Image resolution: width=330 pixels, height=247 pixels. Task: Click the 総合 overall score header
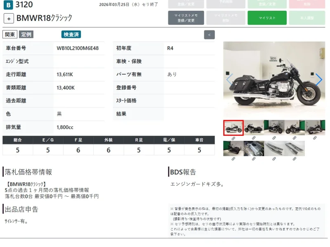pyautogui.click(x=18, y=140)
